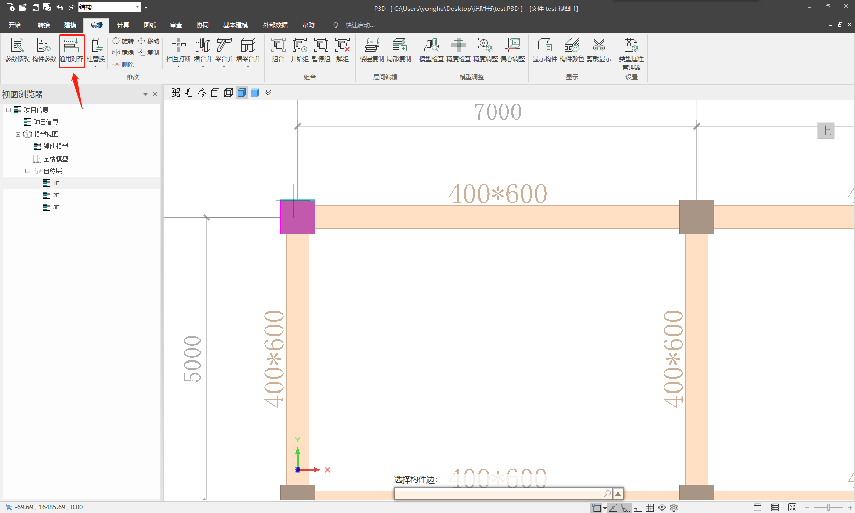855x513 pixels.
Task: Open the 参数修改 parameter edit tool
Action: click(17, 50)
